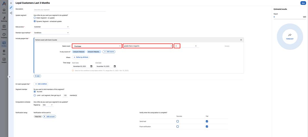Clear the event count value

(x=196, y=46)
